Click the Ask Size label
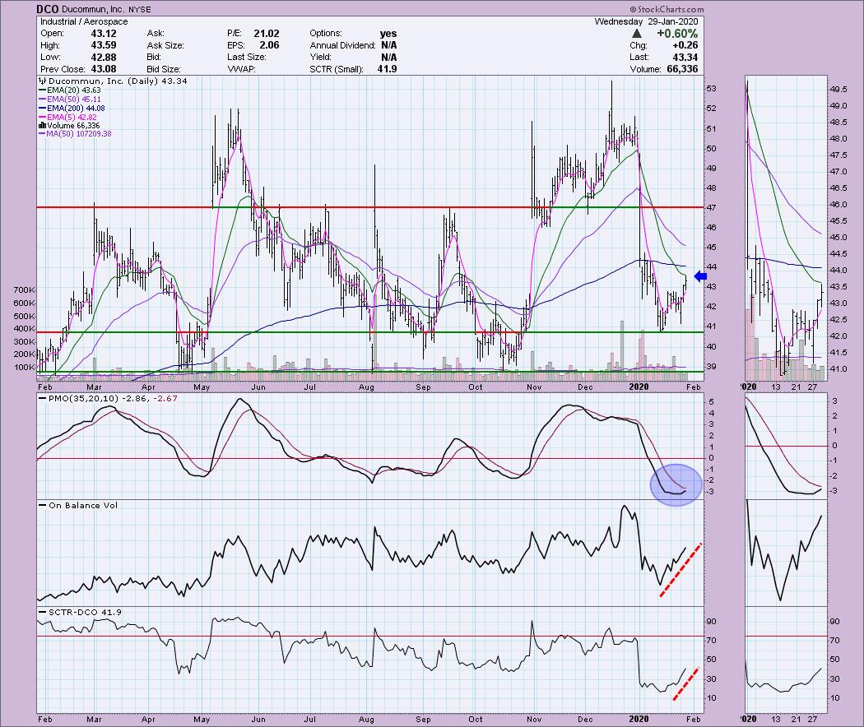Screen dimensions: 864x727 [165, 46]
